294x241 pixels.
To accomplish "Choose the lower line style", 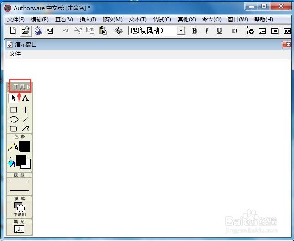I will 20,190.
